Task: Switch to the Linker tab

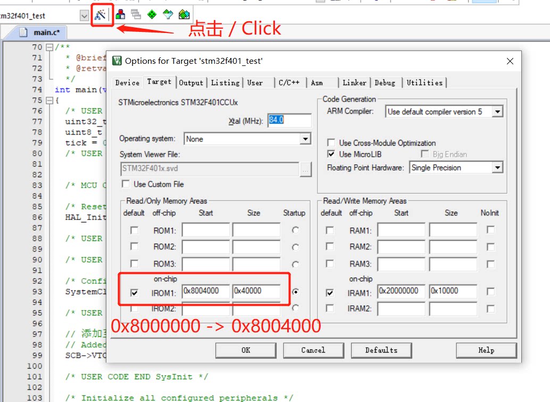Action: (x=354, y=83)
